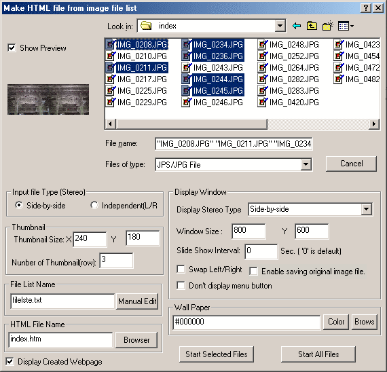The width and height of the screenshot is (387, 372).
Task: Open the wallpaper Color picker button
Action: point(336,322)
